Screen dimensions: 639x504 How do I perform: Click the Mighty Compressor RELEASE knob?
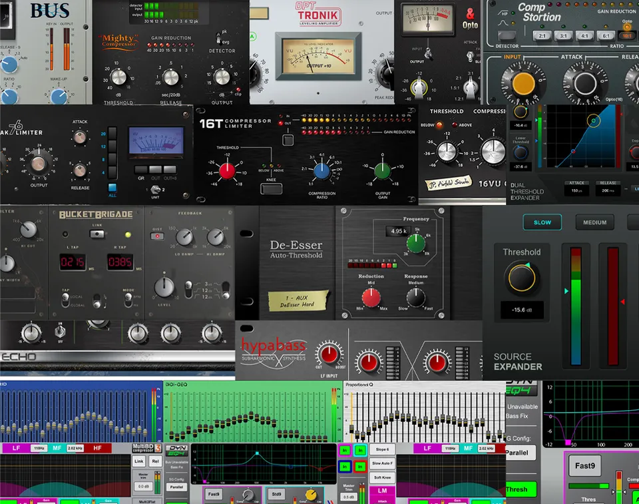click(x=171, y=77)
